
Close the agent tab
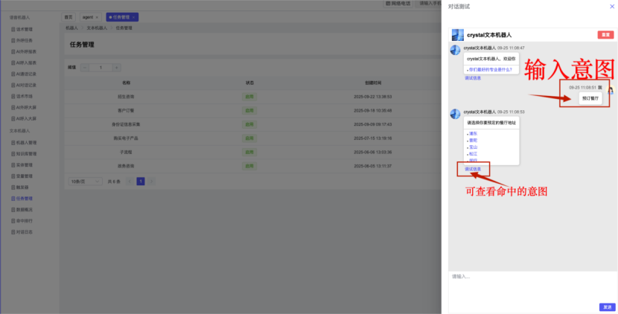click(x=97, y=16)
